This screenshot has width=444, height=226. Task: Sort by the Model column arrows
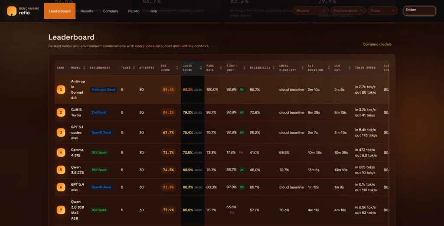[x=84, y=68]
